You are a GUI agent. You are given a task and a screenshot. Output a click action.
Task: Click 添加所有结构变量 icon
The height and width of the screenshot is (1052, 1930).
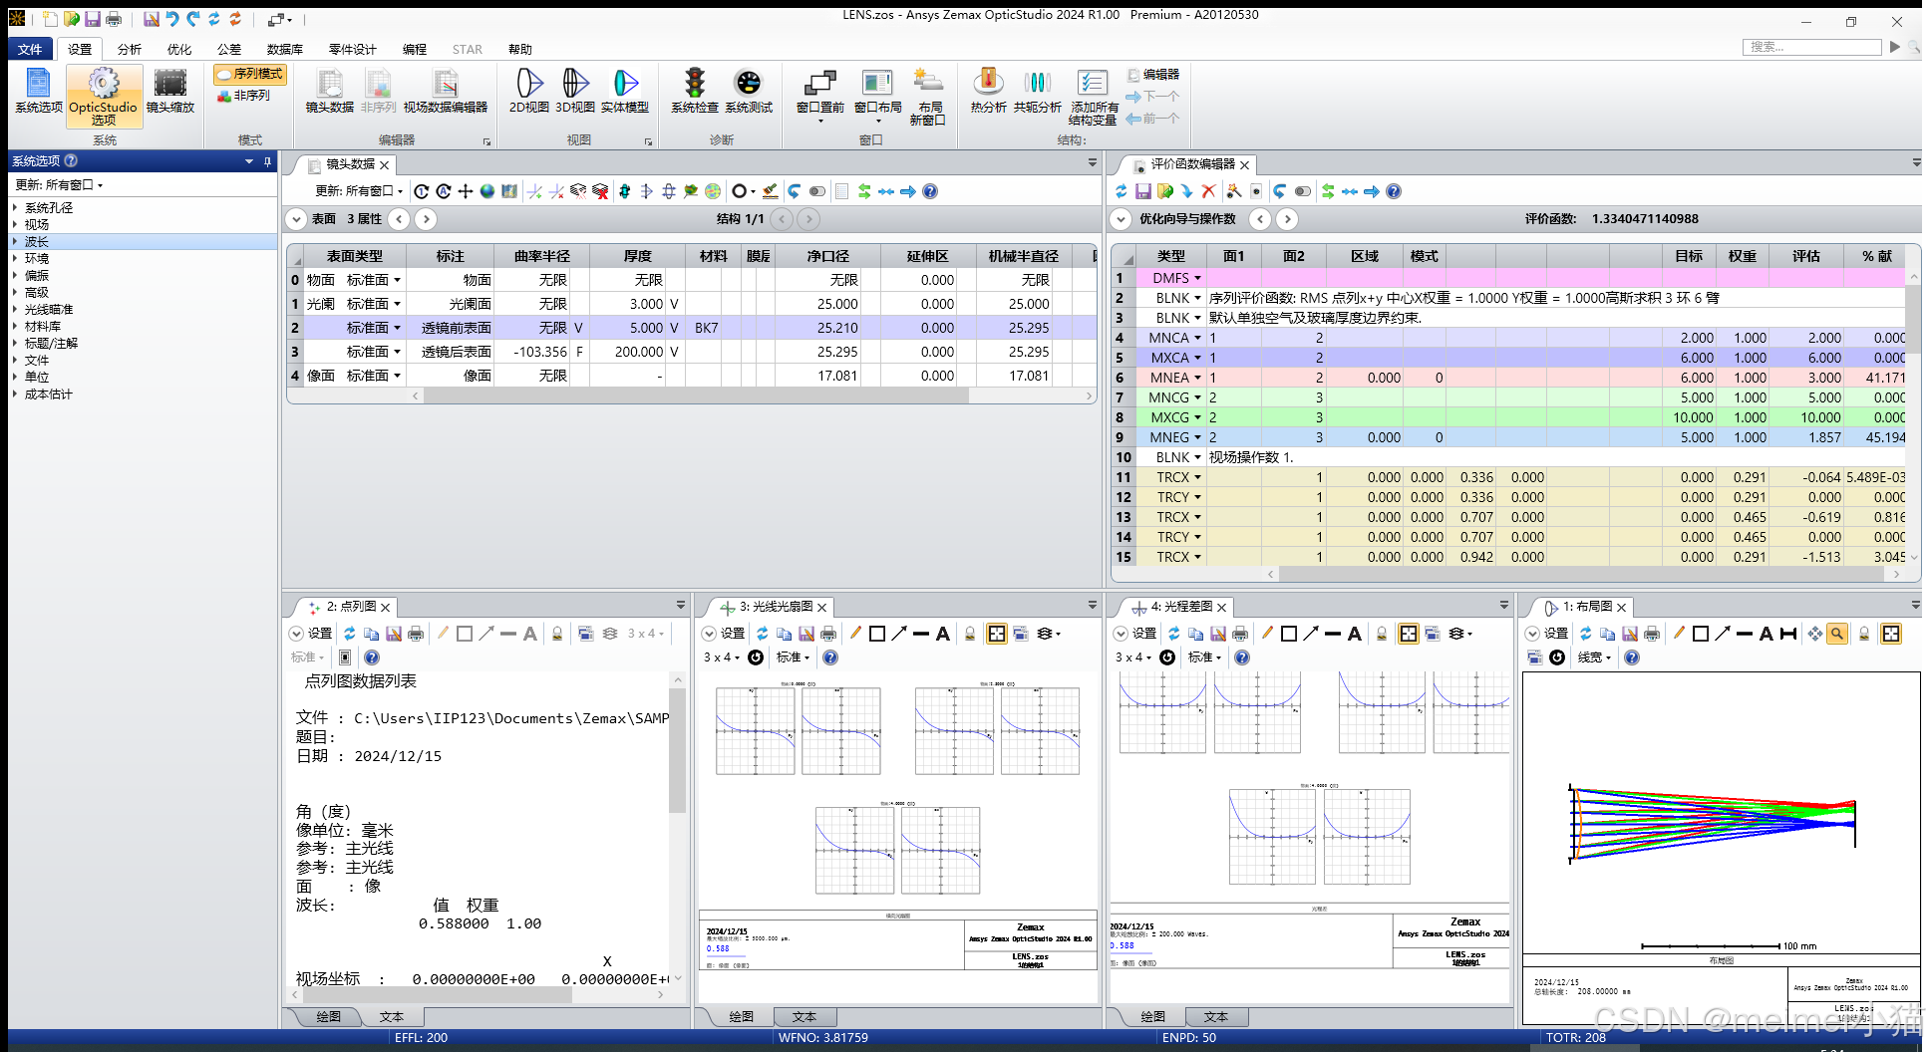click(x=1094, y=98)
